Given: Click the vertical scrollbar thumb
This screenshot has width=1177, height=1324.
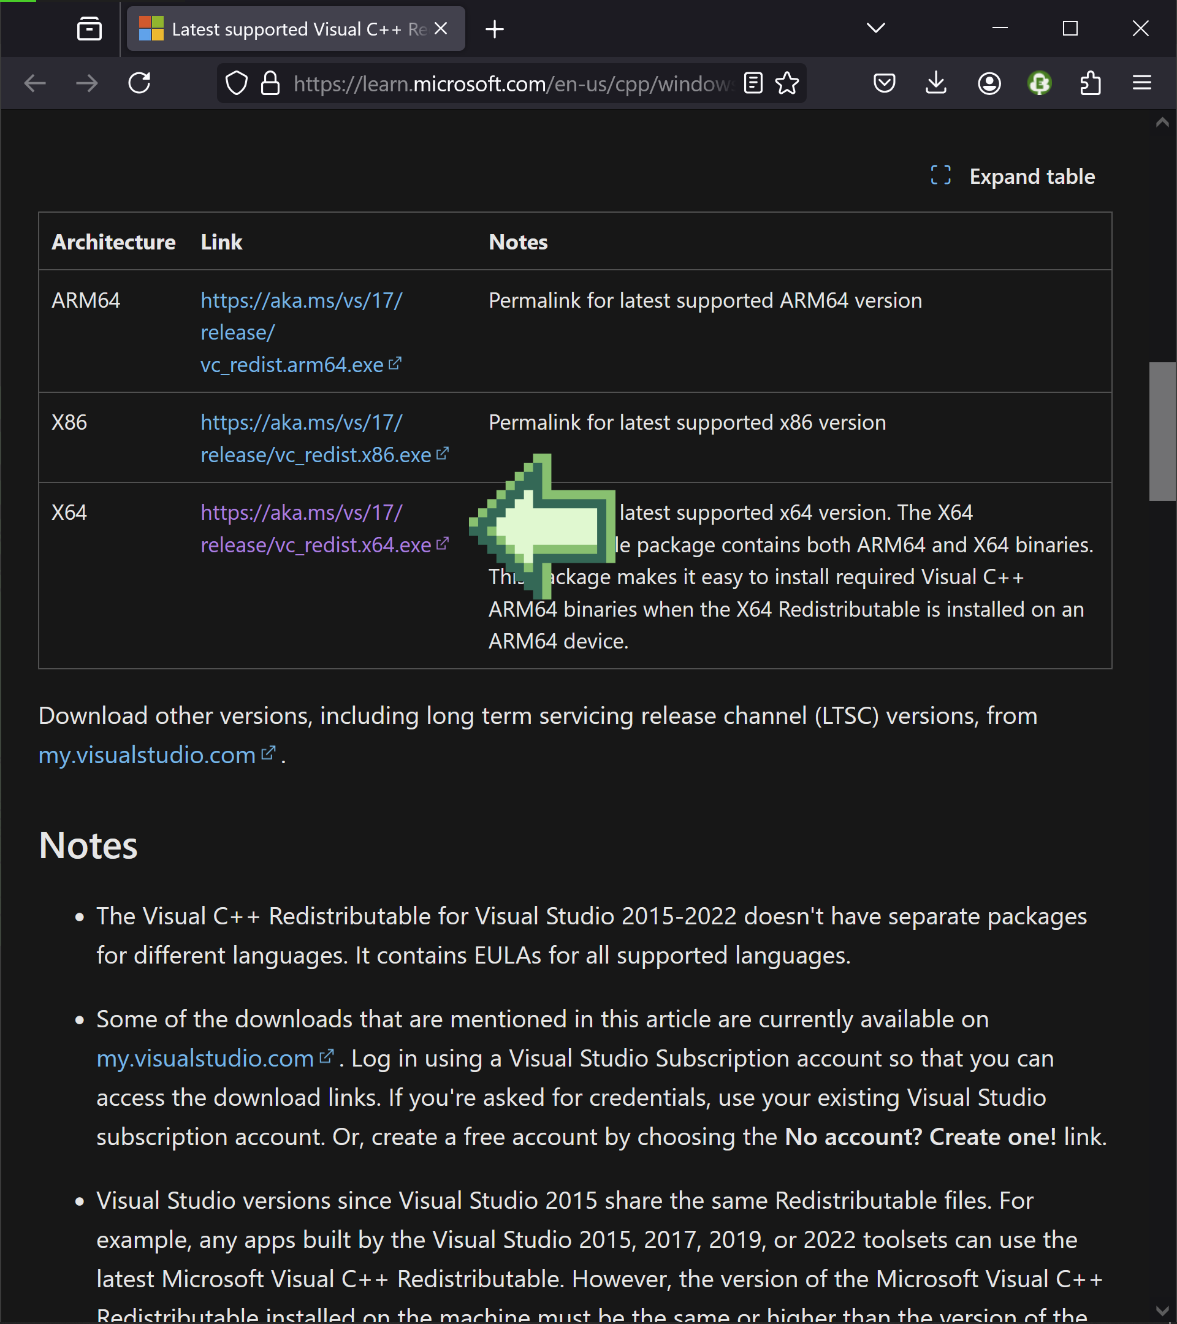Looking at the screenshot, I should pyautogui.click(x=1163, y=432).
